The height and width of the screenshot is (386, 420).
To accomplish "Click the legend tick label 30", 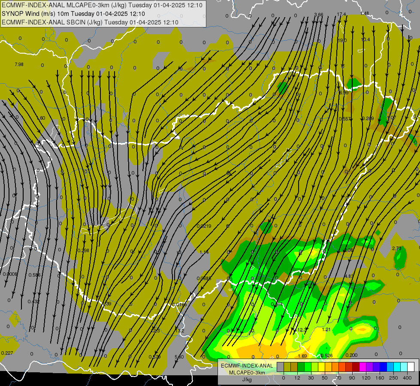I will click(311, 378).
